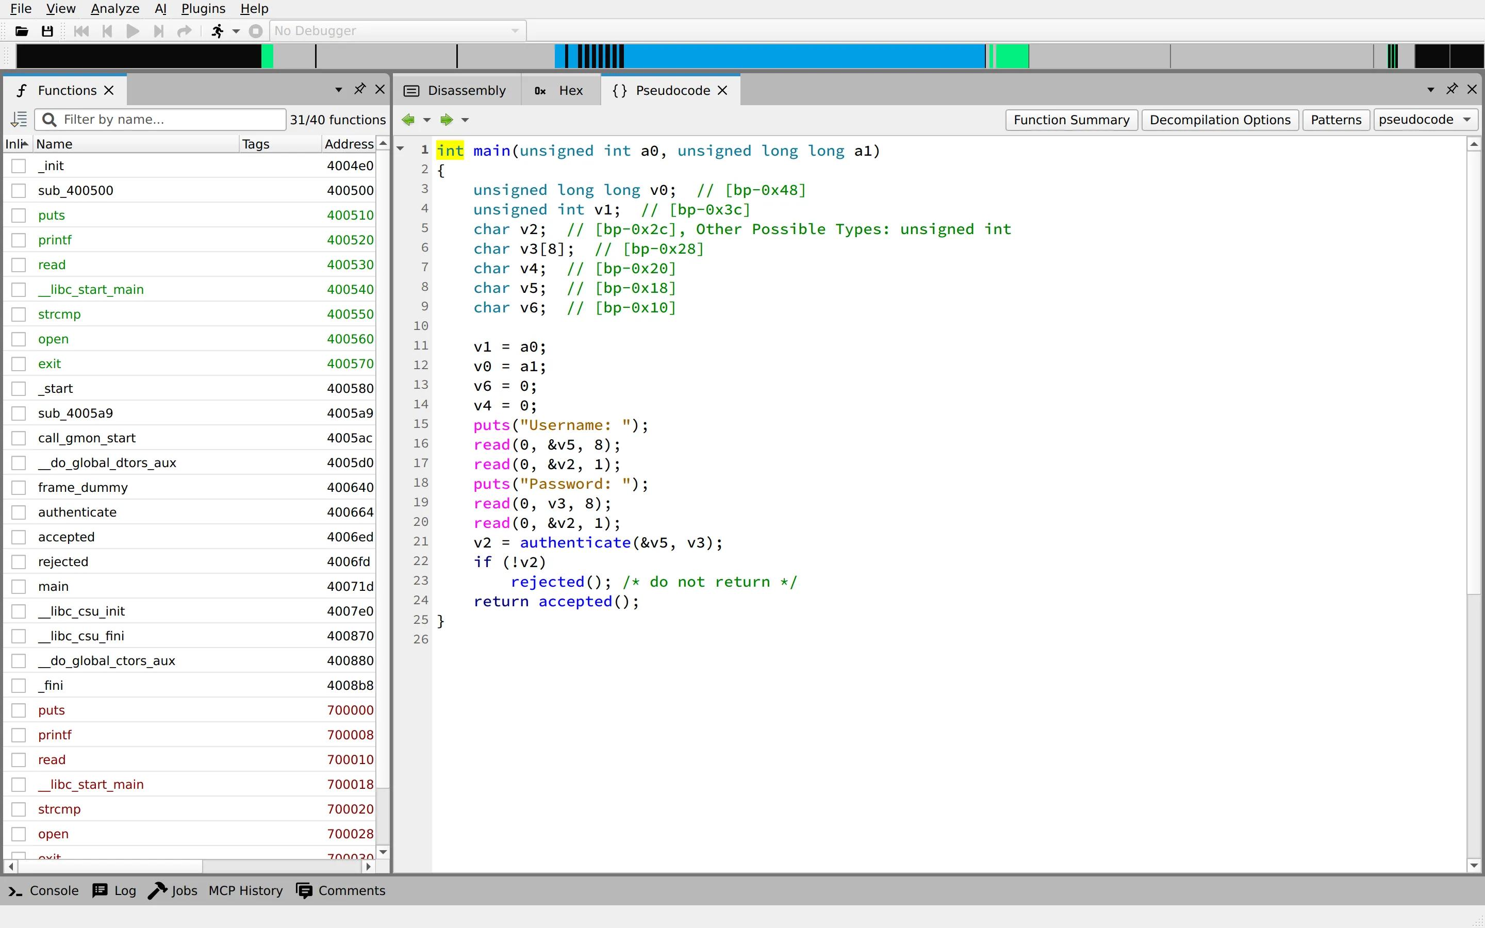Image resolution: width=1485 pixels, height=928 pixels.
Task: Expand the forward navigation history arrow
Action: [x=465, y=120]
